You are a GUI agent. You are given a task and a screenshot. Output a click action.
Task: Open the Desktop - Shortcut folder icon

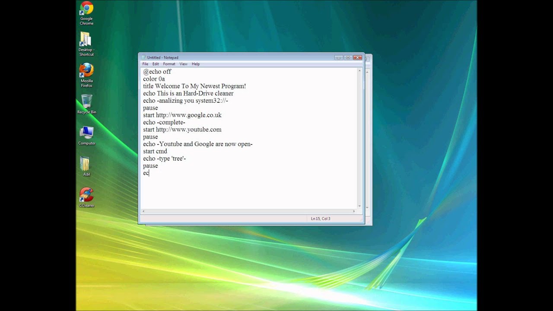tap(86, 44)
